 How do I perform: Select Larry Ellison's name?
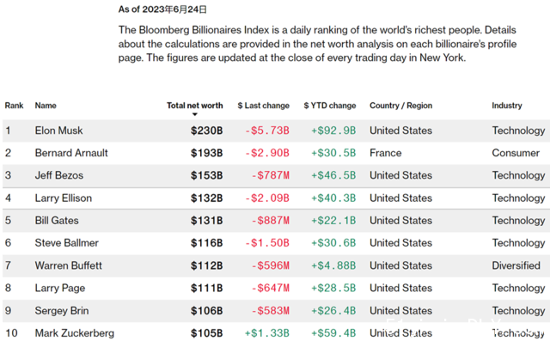pyautogui.click(x=63, y=198)
